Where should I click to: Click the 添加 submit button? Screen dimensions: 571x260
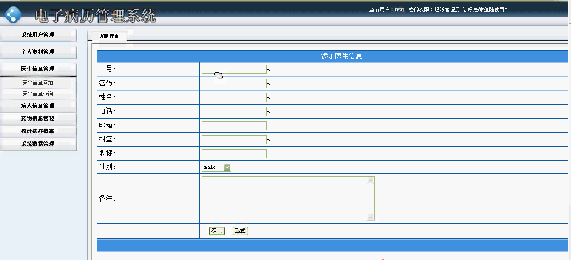click(217, 231)
